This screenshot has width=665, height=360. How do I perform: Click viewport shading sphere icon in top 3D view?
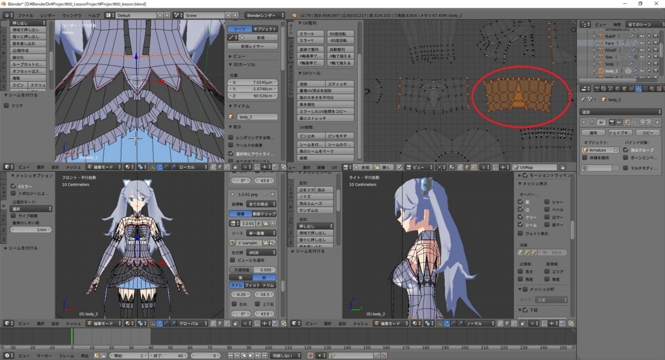tap(129, 167)
